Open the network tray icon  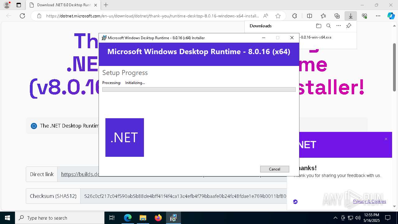tap(350, 218)
